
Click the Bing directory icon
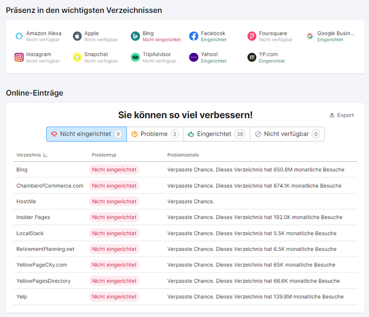135,36
